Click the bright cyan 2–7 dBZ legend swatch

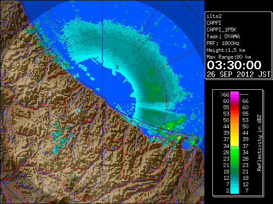tap(235, 190)
